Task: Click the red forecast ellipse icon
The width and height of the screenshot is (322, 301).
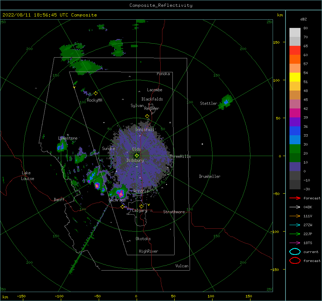Action: (295, 261)
